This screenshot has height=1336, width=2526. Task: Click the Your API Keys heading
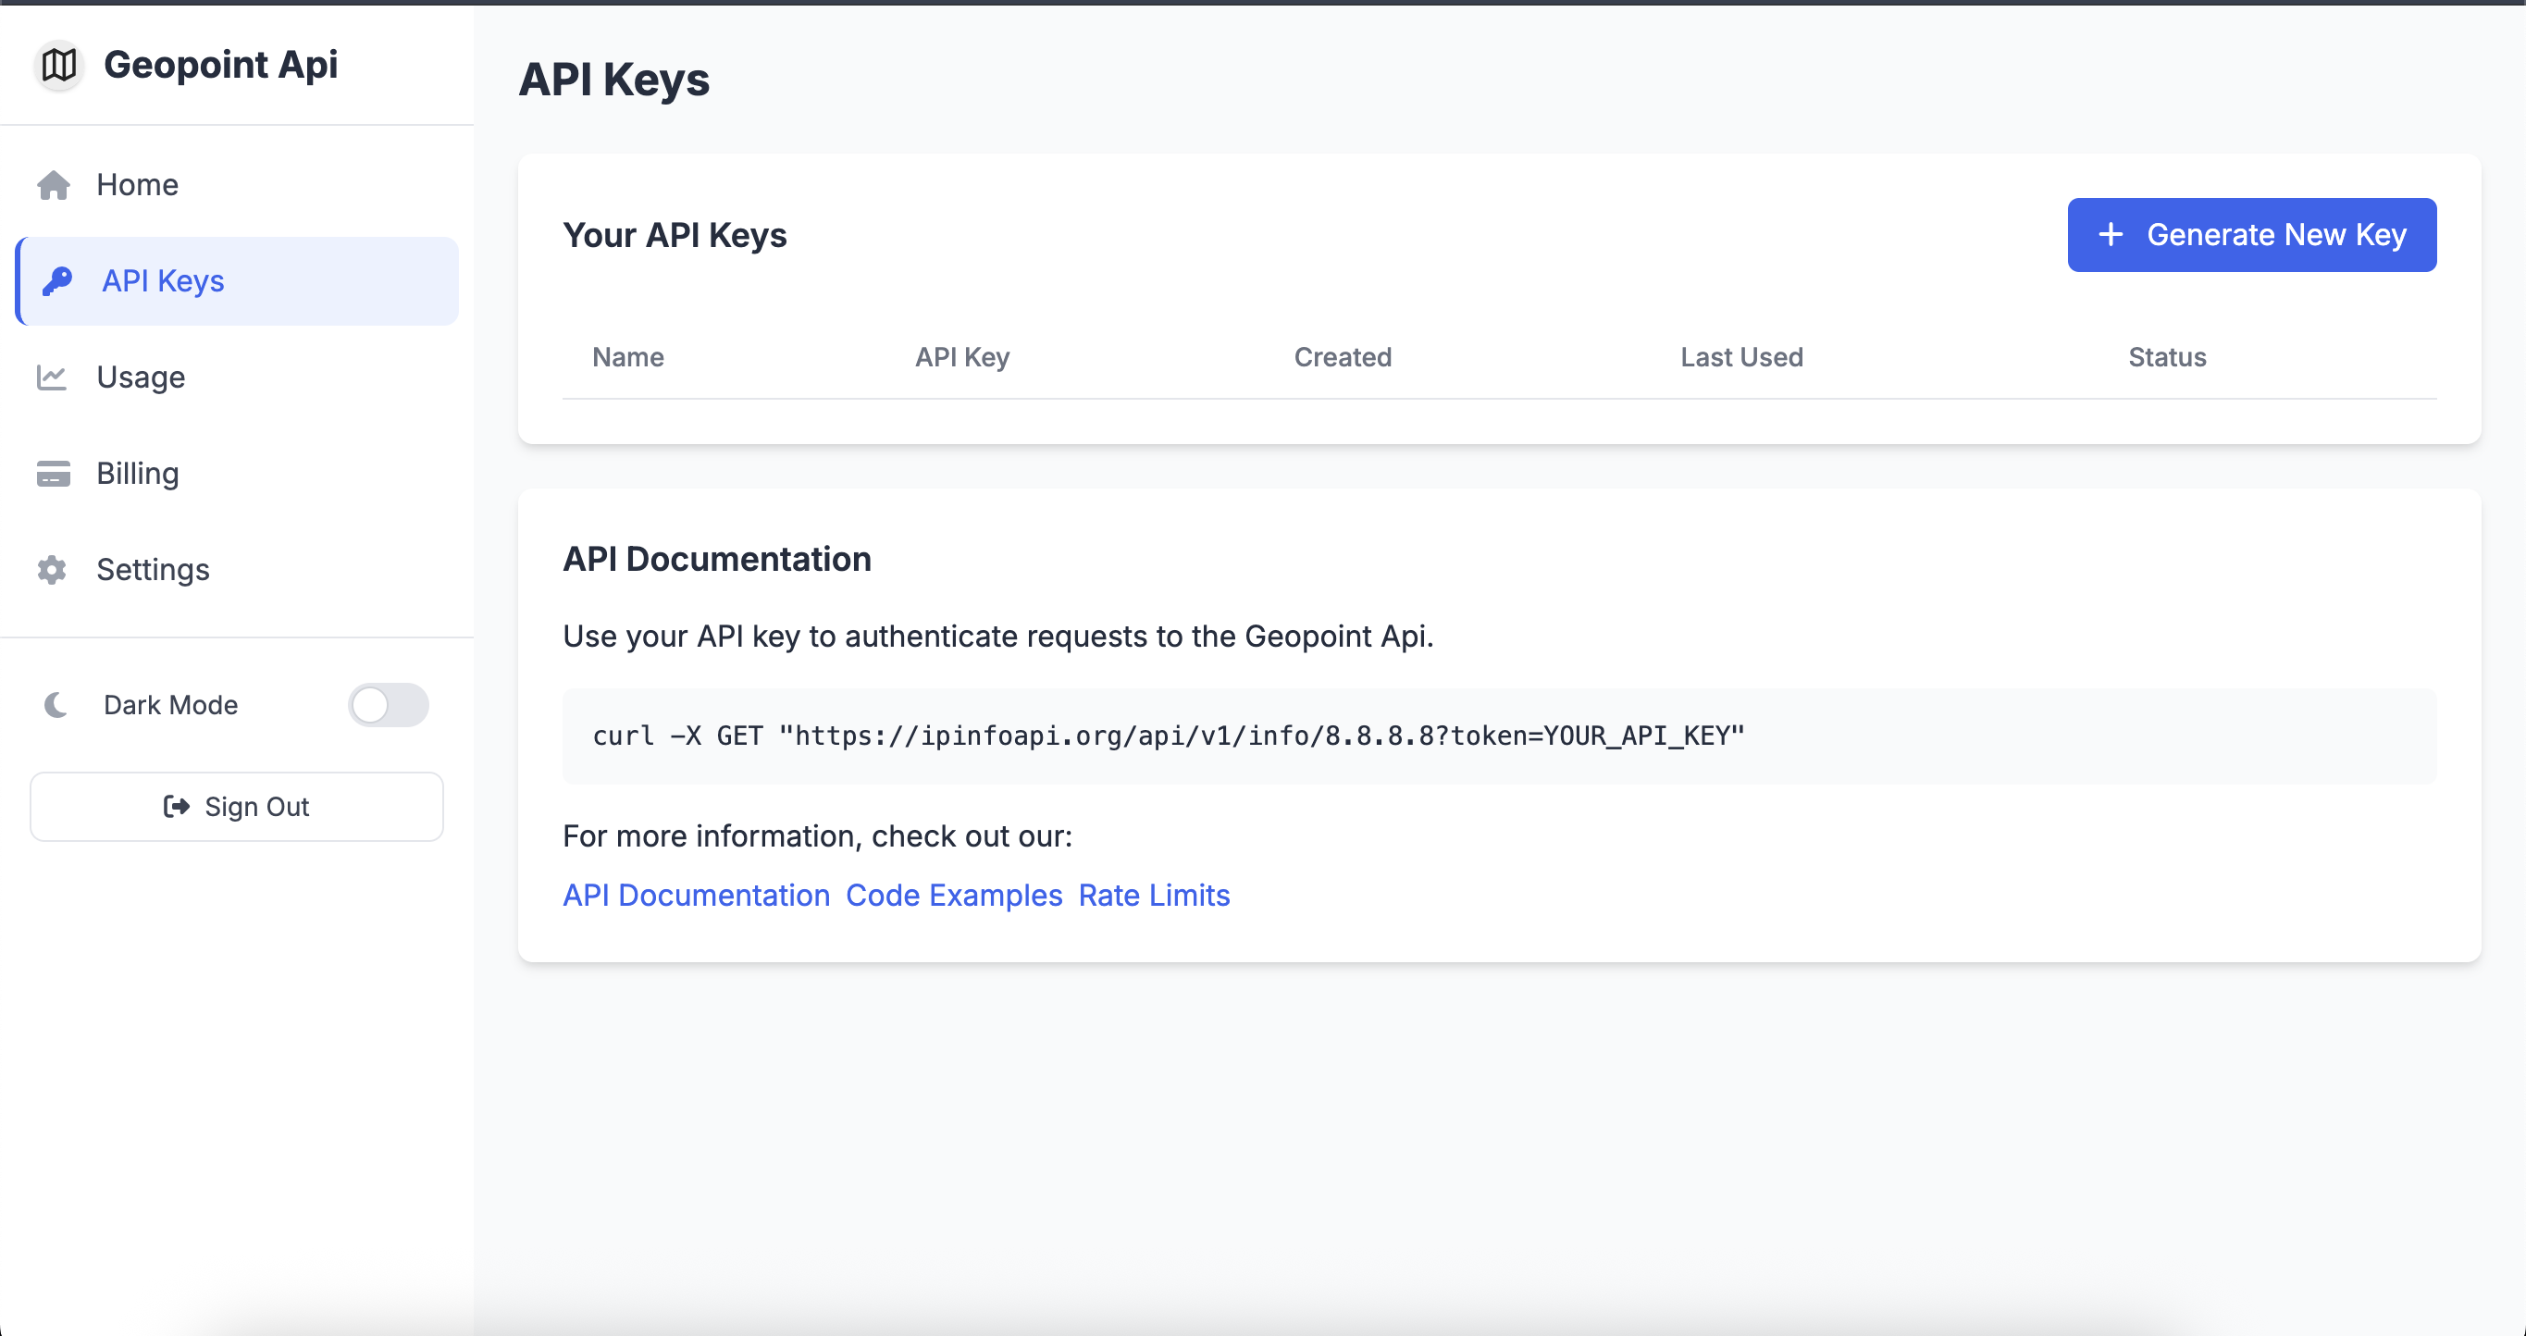tap(675, 235)
